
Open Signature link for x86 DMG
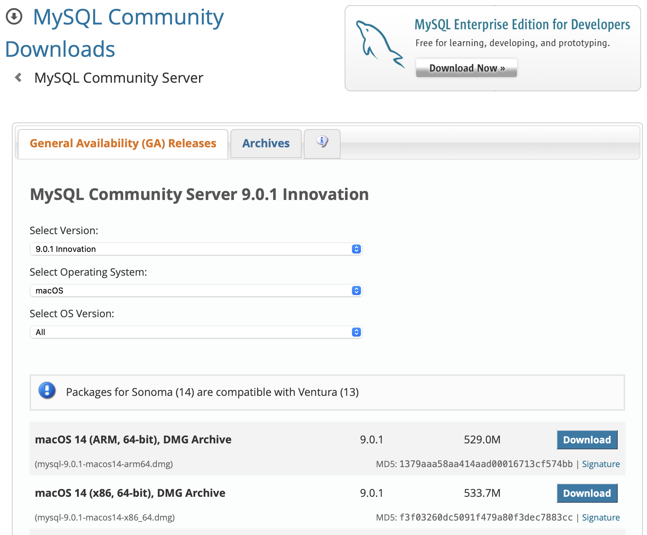[x=600, y=518]
